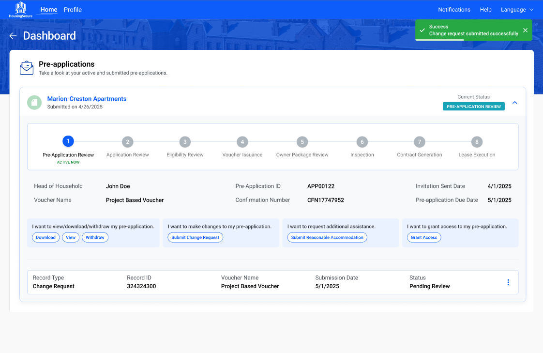The image size is (543, 353).
Task: Dismiss the success notification toast
Action: pos(525,30)
